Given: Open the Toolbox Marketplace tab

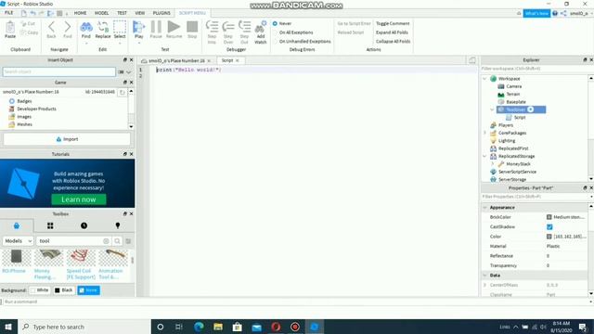Looking at the screenshot, I should (x=17, y=225).
